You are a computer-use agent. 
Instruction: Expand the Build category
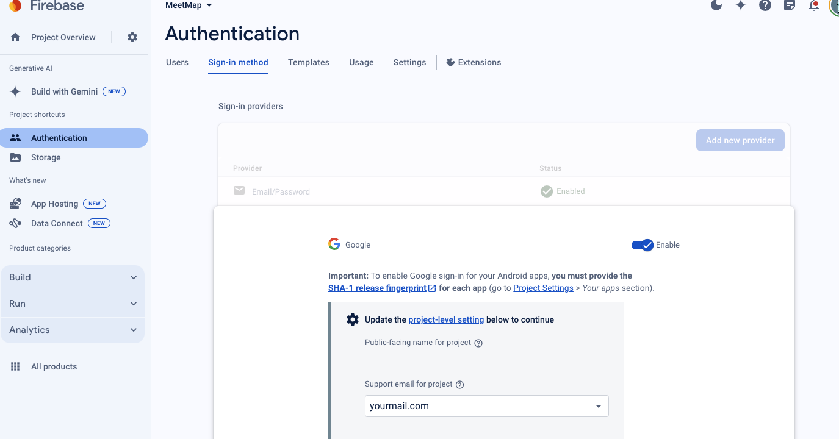73,277
